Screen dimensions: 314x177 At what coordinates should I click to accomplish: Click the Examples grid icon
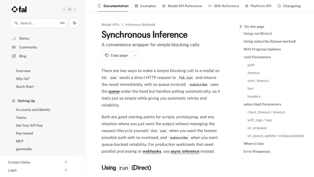[x=136, y=6]
